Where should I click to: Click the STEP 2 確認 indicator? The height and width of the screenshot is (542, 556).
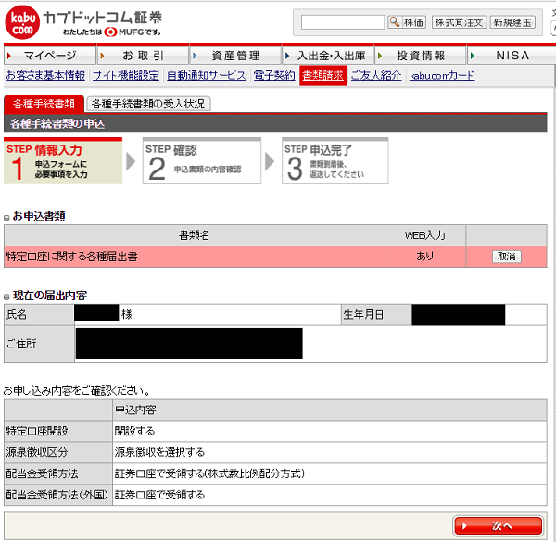pos(202,161)
